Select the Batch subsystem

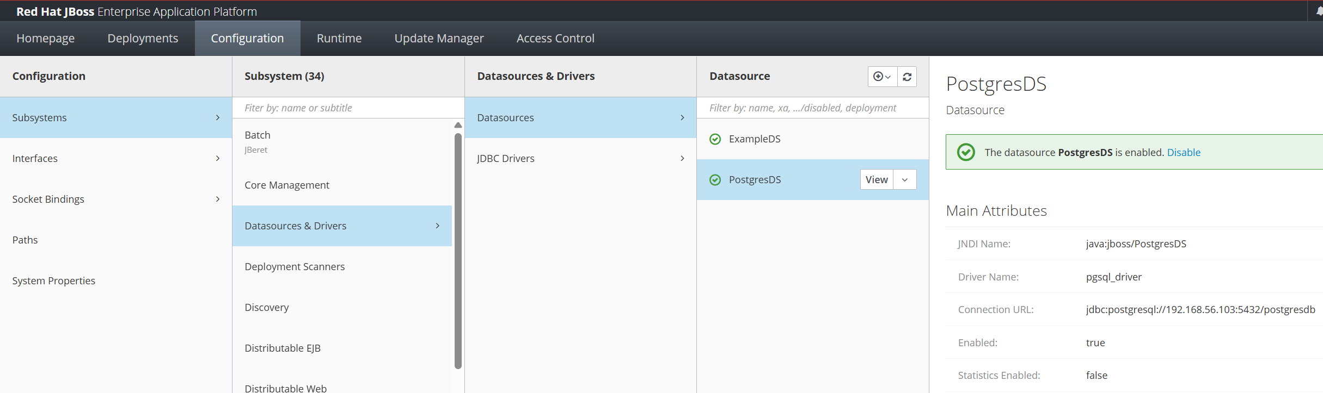tap(342, 141)
